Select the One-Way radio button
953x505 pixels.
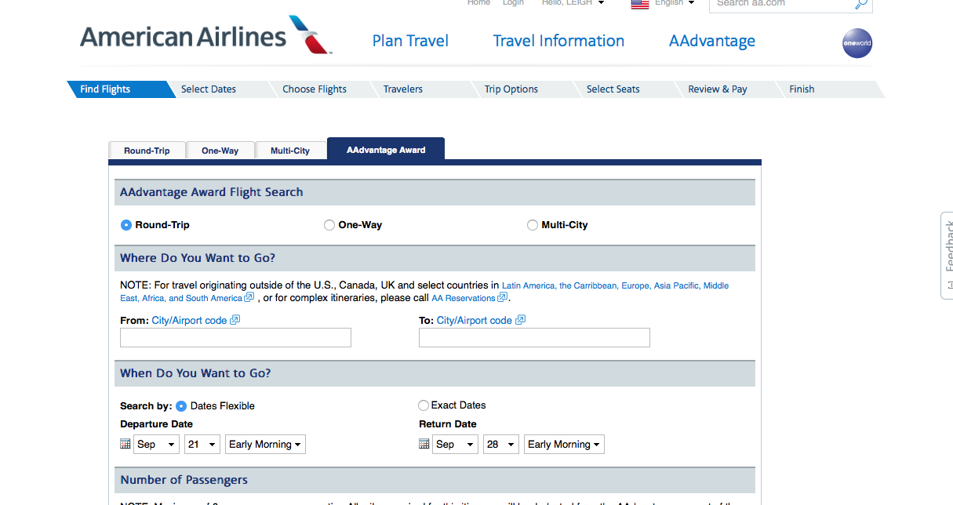point(329,225)
